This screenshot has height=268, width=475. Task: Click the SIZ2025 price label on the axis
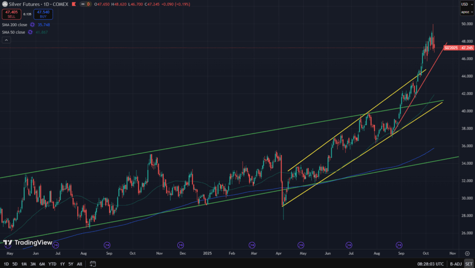pyautogui.click(x=451, y=48)
